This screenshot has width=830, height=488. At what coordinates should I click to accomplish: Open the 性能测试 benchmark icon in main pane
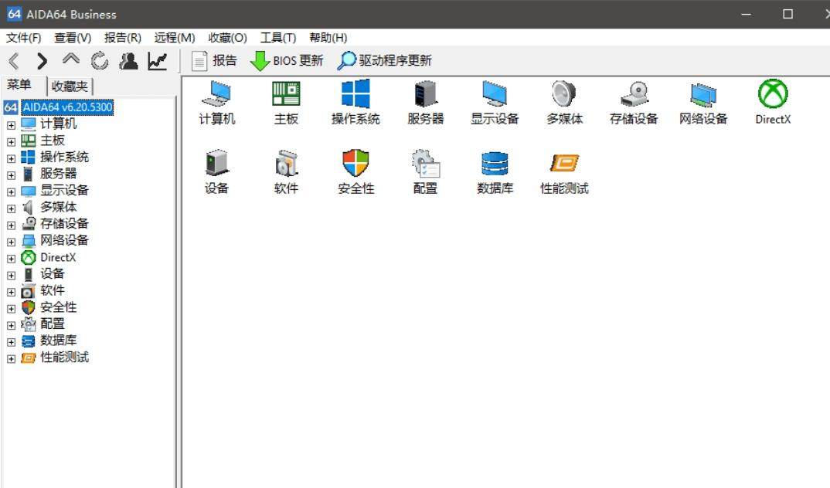[564, 172]
